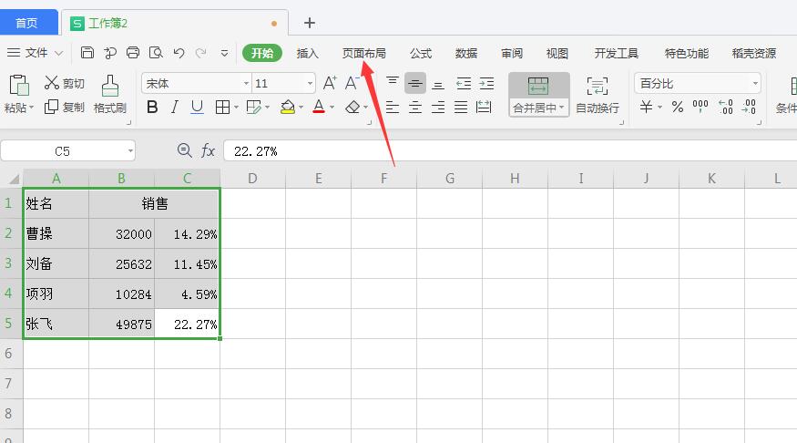Screen dimensions: 797x443
Task: Add new tab with plus button
Action: point(309,23)
